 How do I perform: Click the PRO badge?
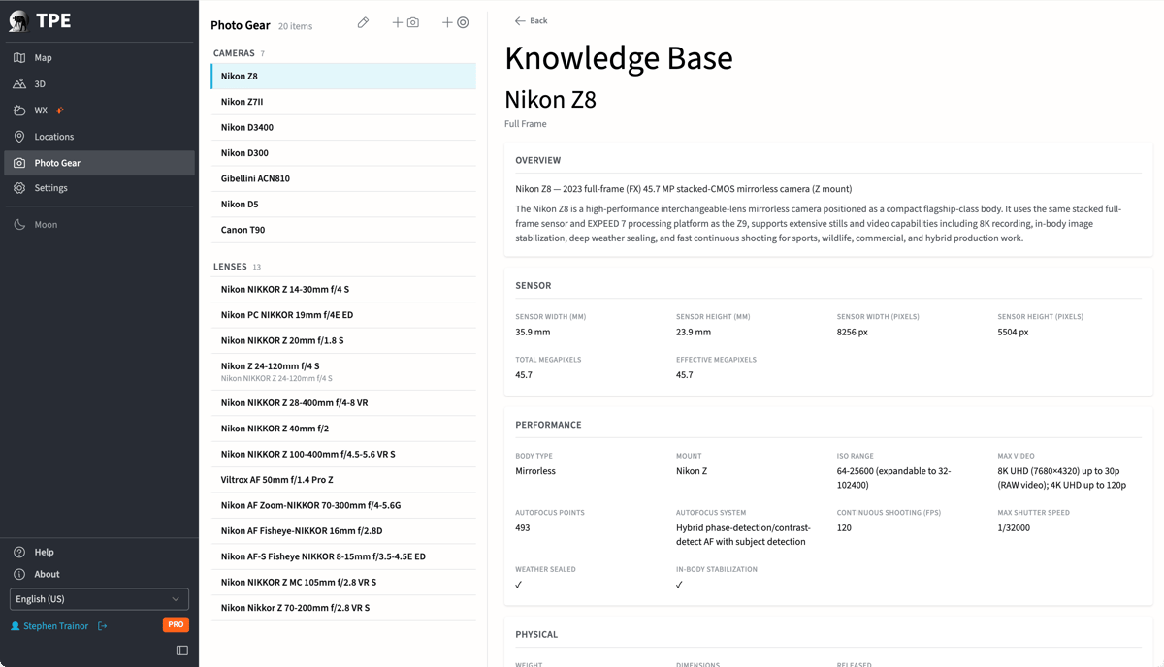click(176, 625)
